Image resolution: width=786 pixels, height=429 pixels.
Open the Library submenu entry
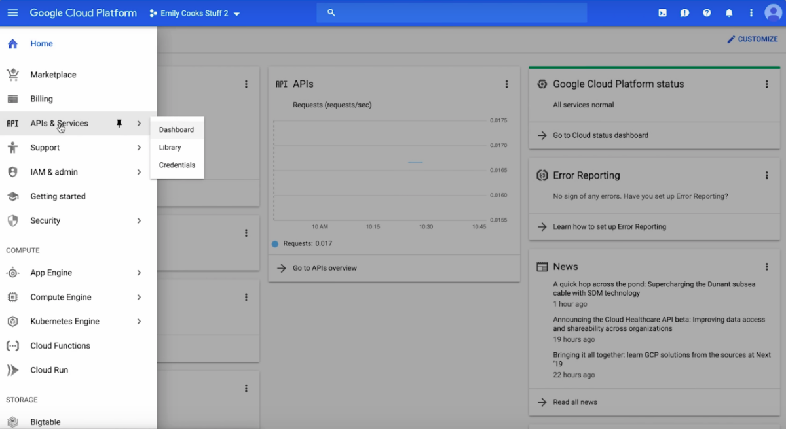[x=170, y=147]
